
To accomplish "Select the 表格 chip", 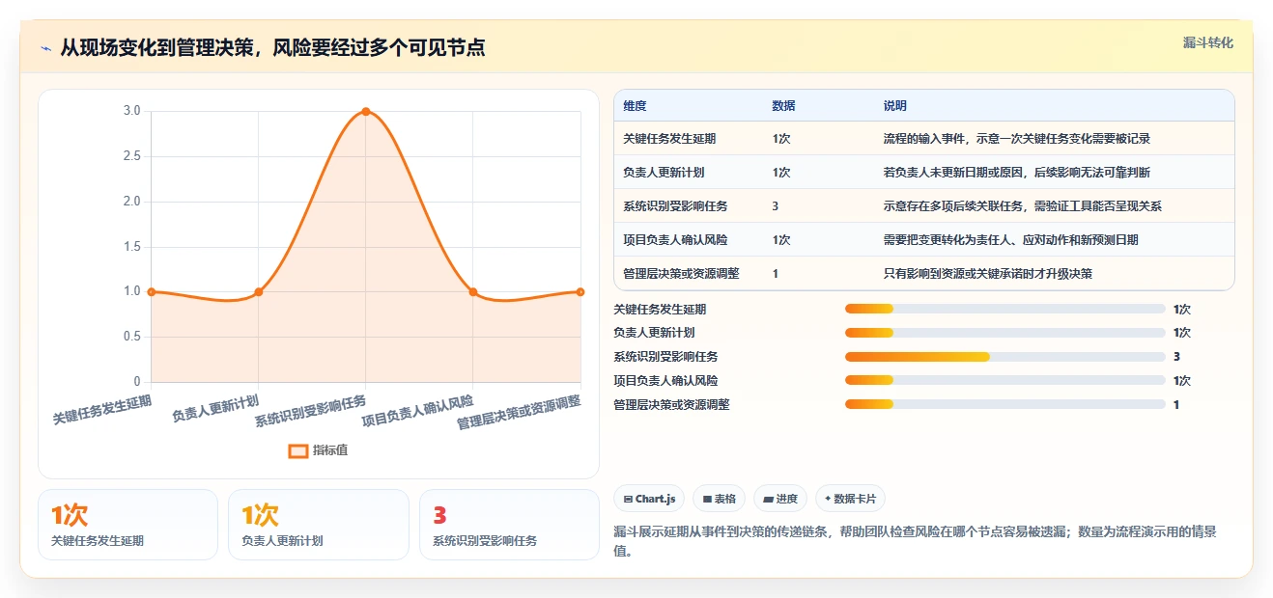I will pos(719,499).
